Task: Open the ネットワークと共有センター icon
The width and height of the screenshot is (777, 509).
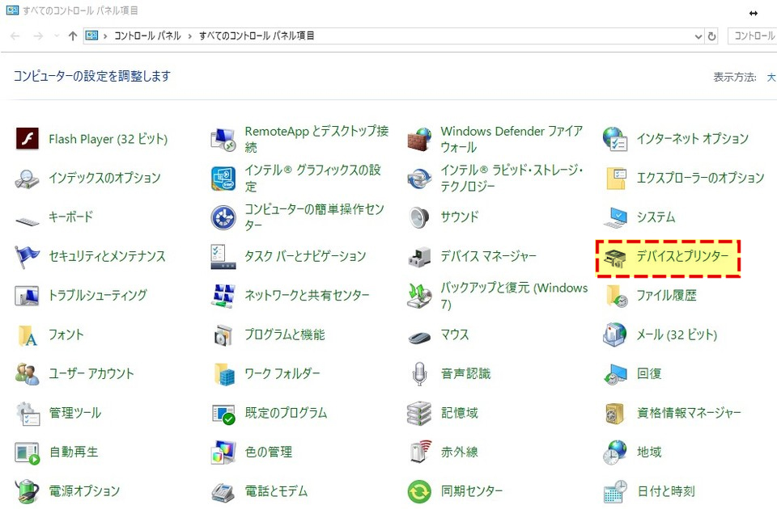Action: click(x=223, y=296)
